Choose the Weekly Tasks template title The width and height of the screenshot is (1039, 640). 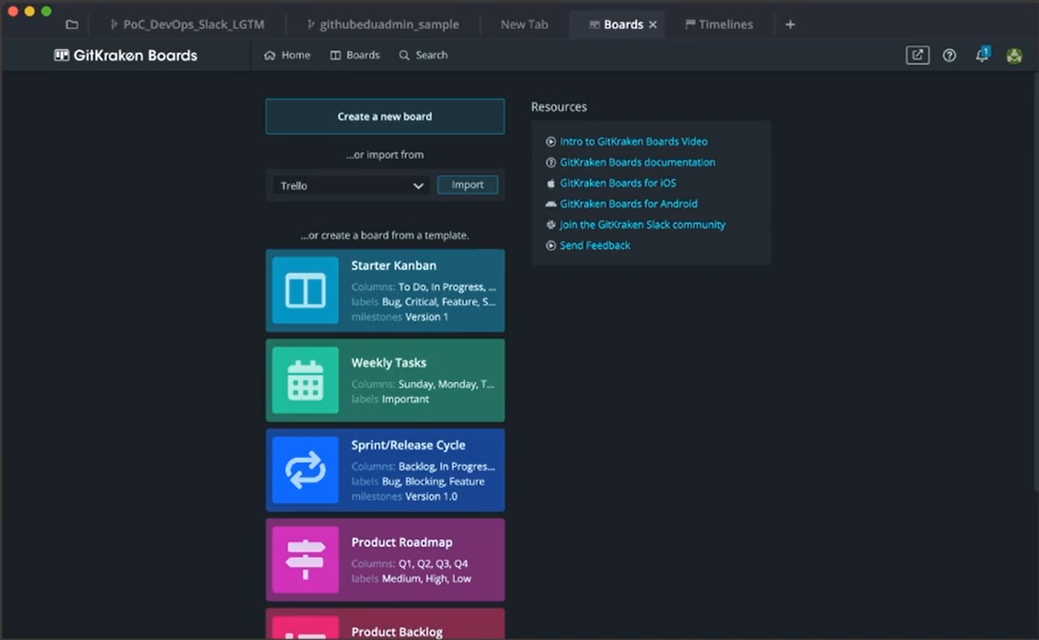point(389,363)
